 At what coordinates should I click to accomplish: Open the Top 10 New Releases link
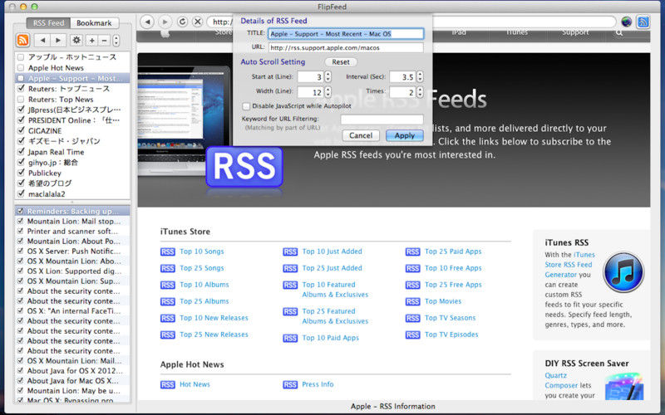[214, 318]
